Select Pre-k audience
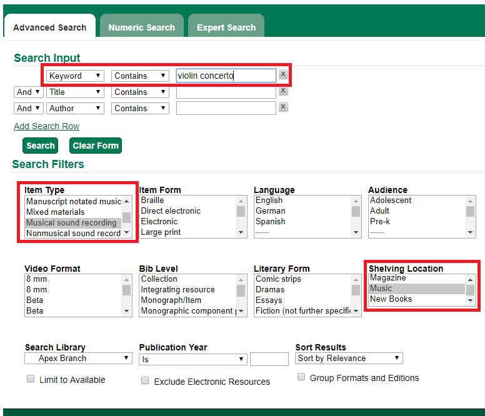 click(x=417, y=222)
